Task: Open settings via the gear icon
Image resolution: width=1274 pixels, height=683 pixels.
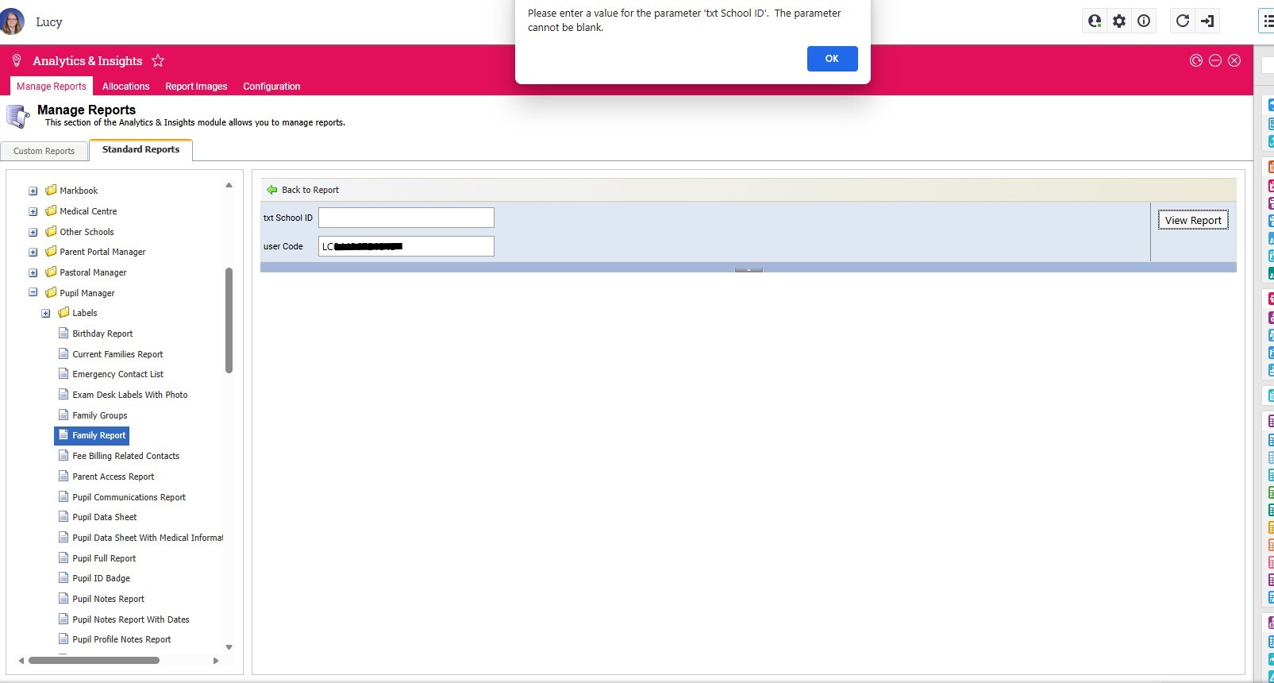Action: tap(1119, 21)
